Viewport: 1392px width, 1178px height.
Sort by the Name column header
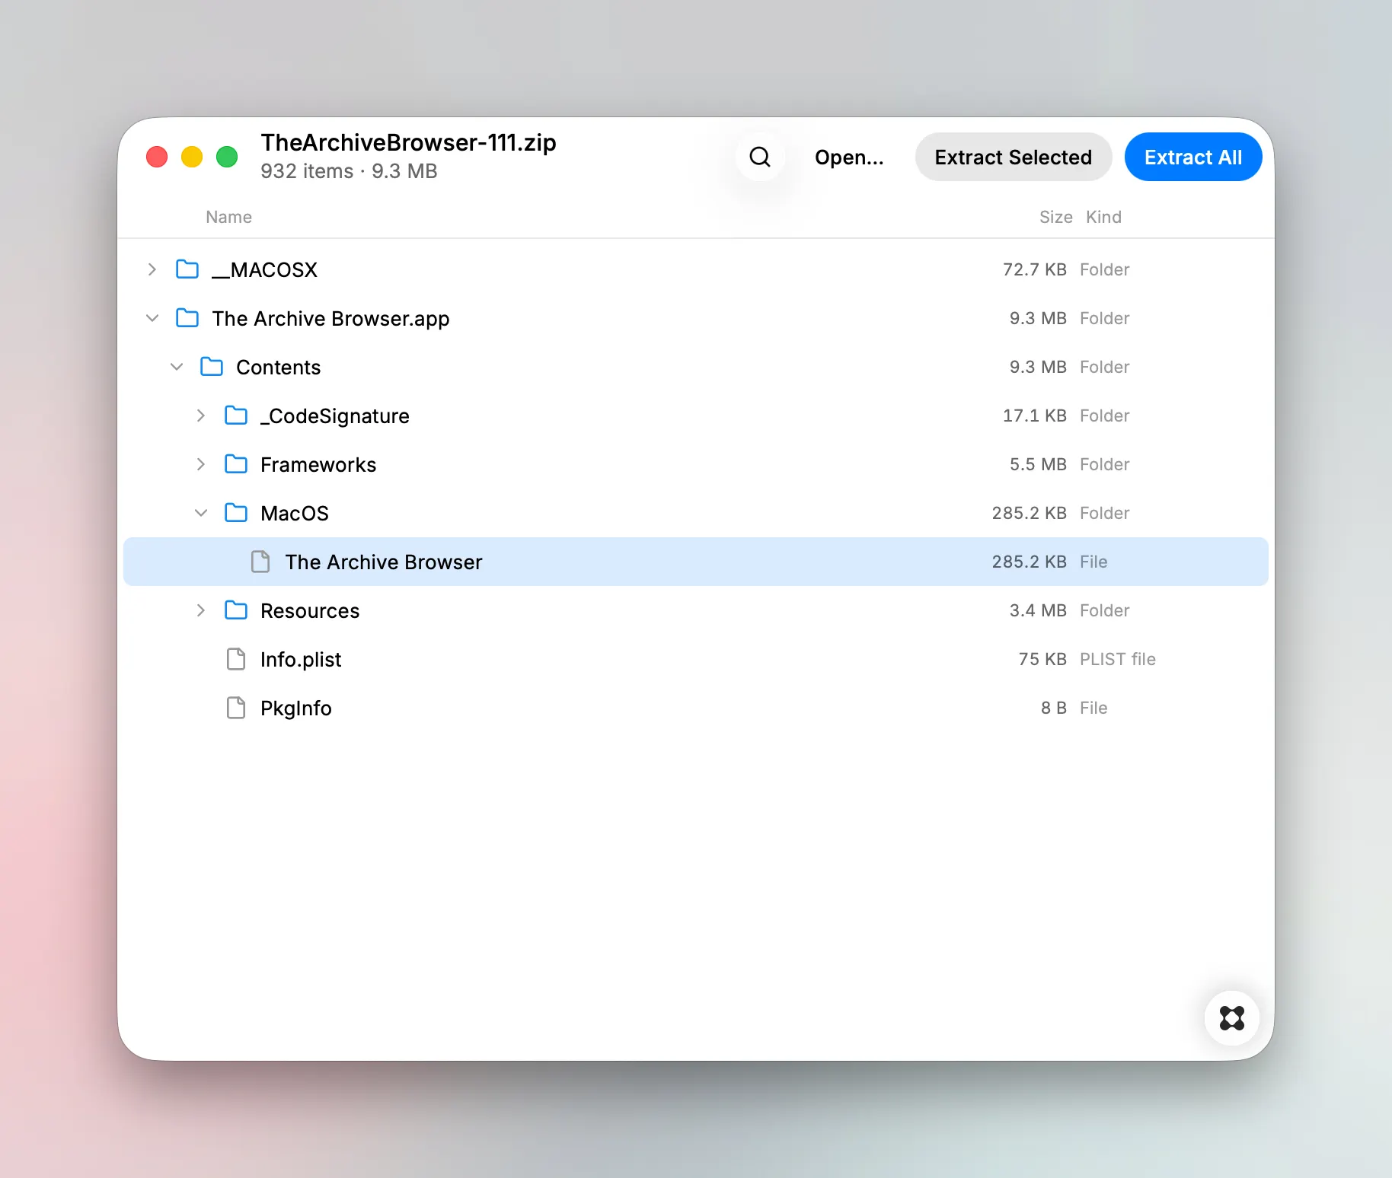pyautogui.click(x=228, y=217)
